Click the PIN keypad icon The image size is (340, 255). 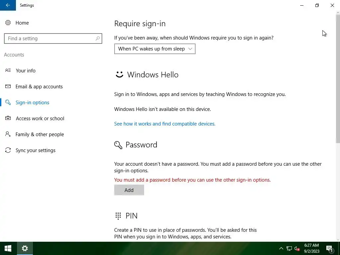118,216
